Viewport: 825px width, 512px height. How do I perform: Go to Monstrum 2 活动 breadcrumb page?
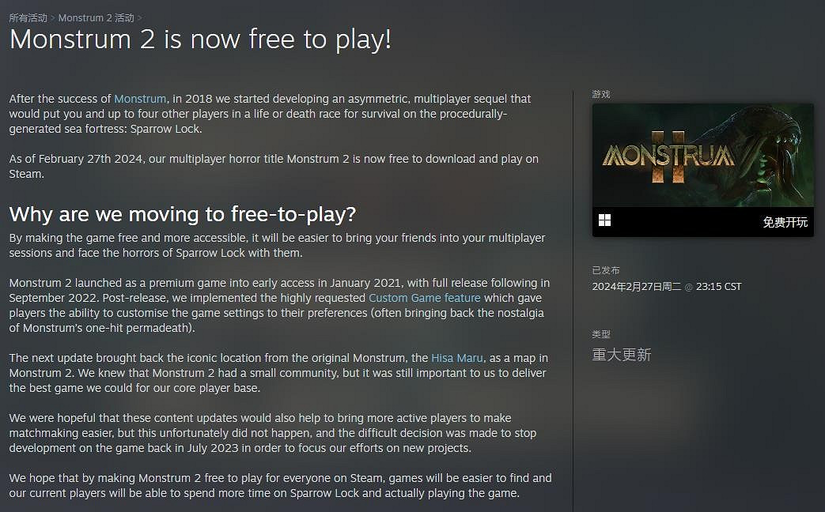[x=97, y=18]
